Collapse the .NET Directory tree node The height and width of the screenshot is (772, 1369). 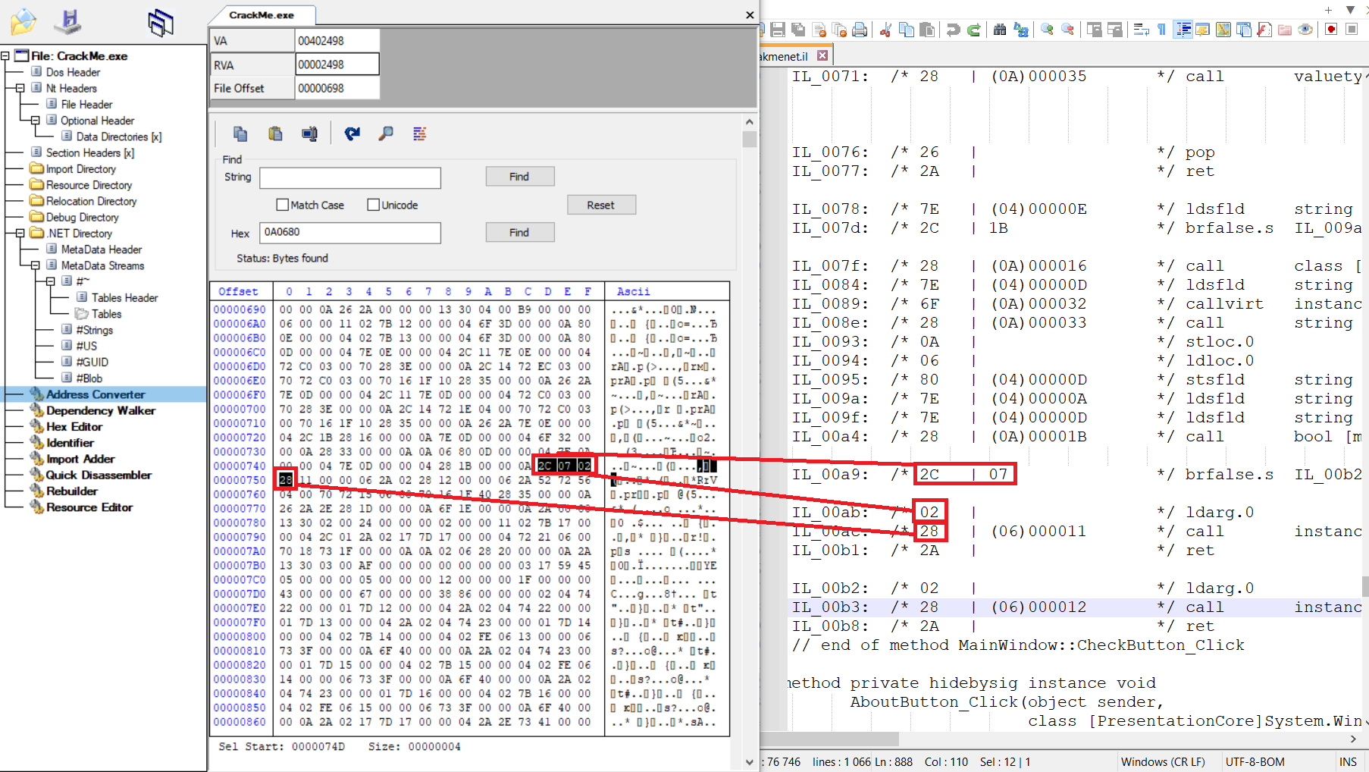click(x=20, y=234)
